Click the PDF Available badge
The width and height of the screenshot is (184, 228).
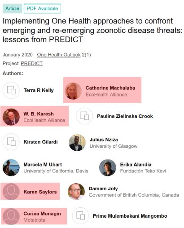click(42, 9)
